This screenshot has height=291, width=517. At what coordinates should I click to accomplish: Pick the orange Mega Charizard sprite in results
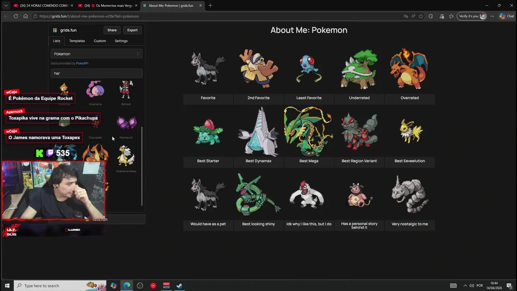(95, 154)
